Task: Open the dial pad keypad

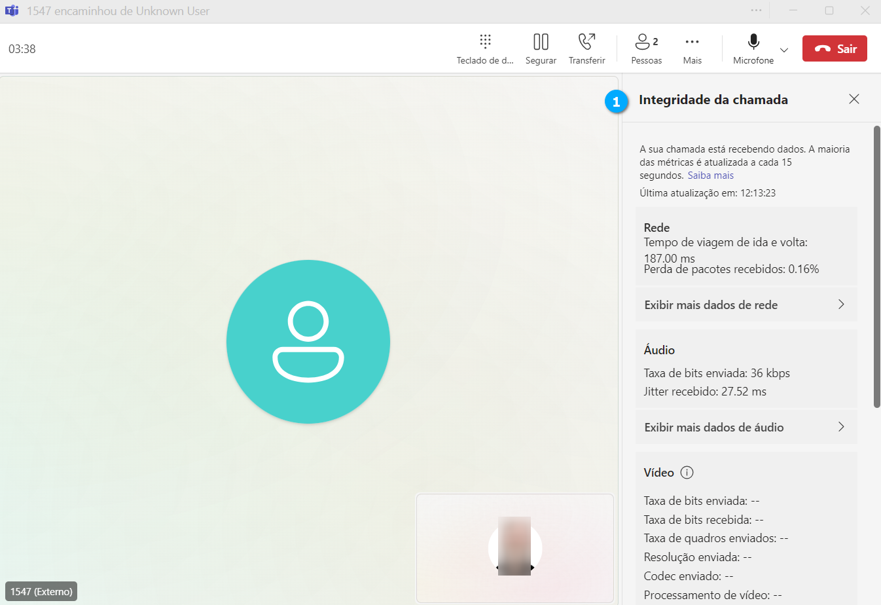Action: [485, 48]
